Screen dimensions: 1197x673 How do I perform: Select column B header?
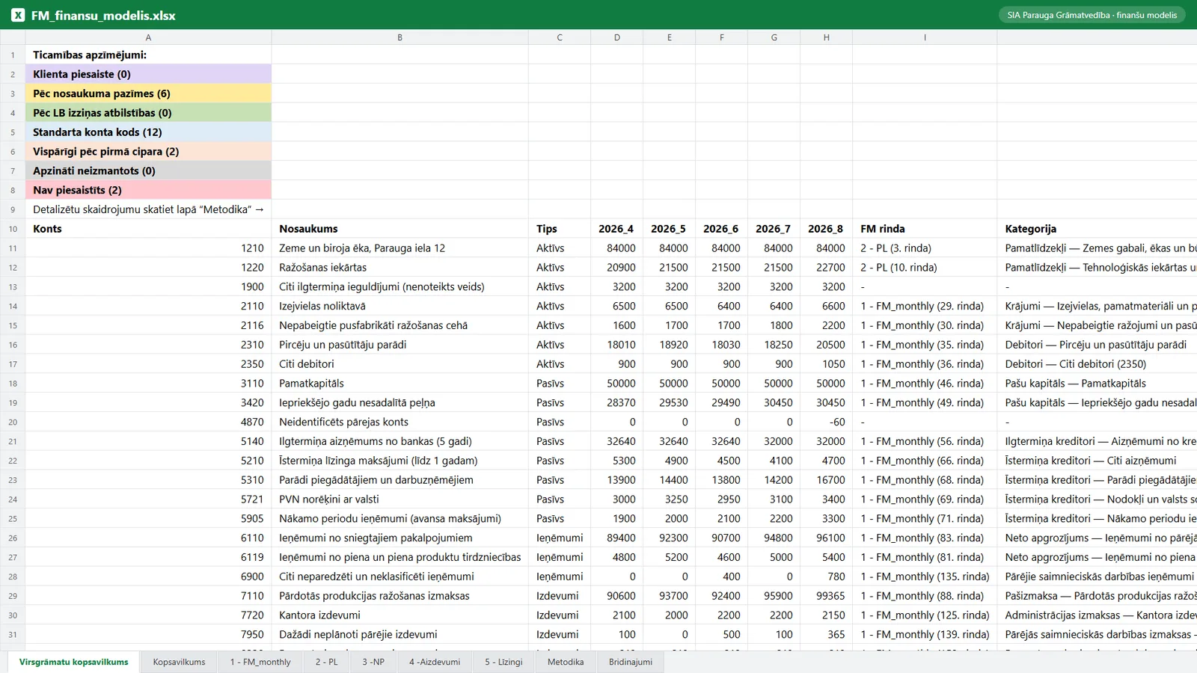(x=400, y=37)
